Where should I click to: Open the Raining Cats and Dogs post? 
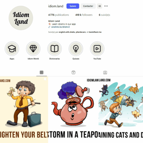121,110
